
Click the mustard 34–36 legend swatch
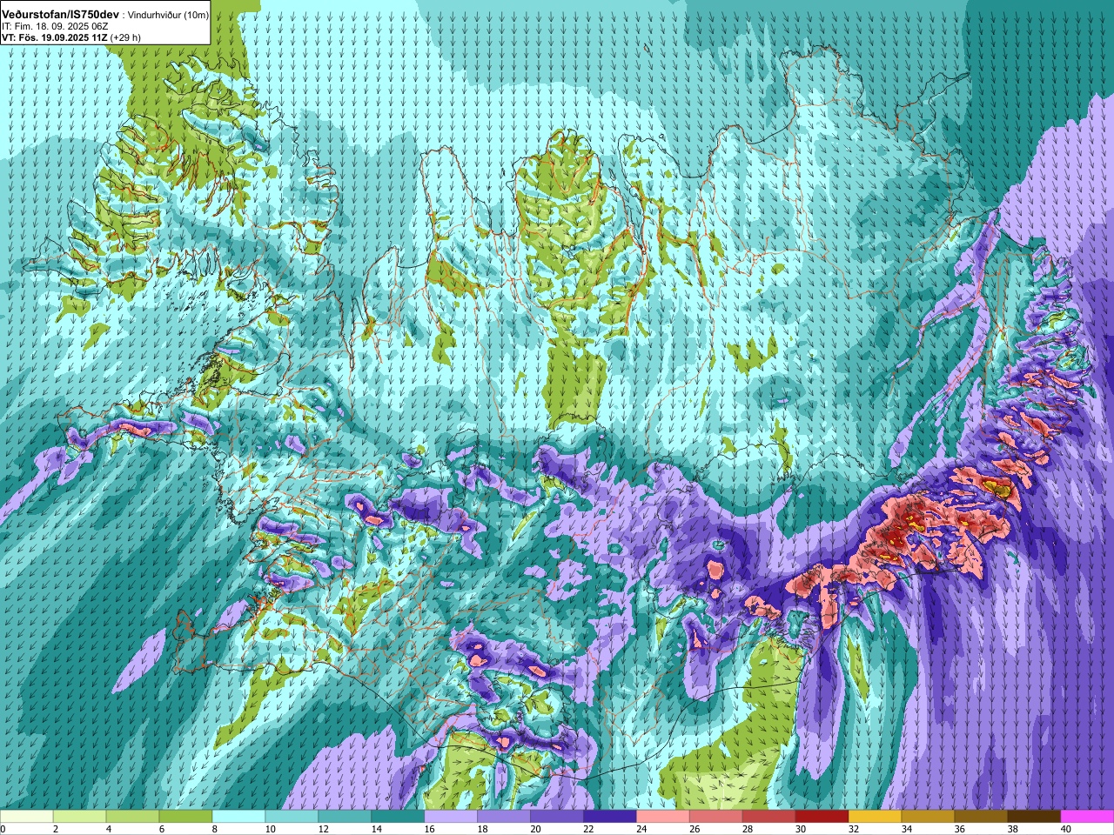929,817
